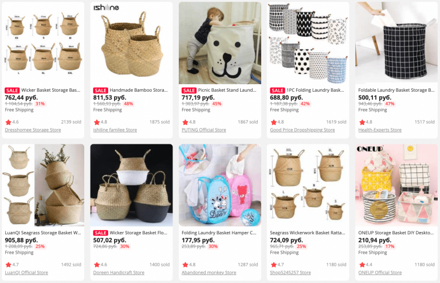This screenshot has width=440, height=283.
Task: Open the PUTING Official Store link
Action: (x=204, y=130)
